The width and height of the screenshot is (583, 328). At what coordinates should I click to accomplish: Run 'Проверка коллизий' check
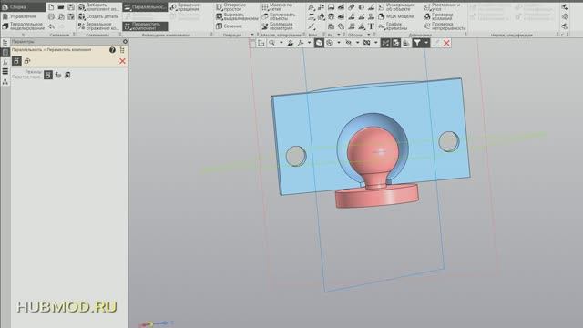[x=438, y=16]
